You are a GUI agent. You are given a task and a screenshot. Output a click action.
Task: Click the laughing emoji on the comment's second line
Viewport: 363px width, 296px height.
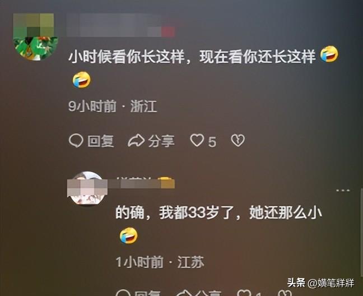pyautogui.click(x=81, y=80)
